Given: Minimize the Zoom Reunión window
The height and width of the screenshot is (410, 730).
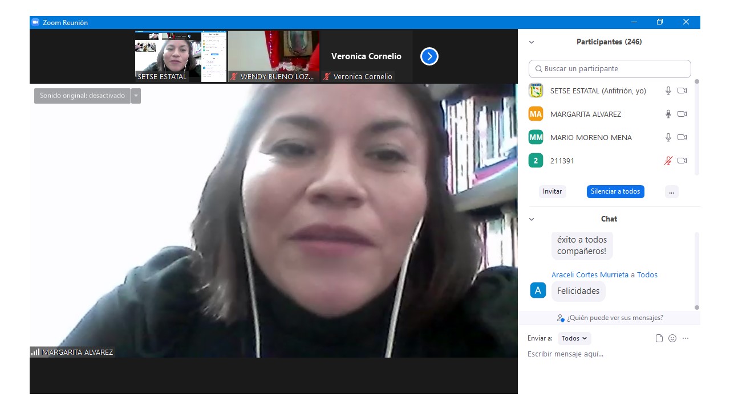Looking at the screenshot, I should point(634,22).
